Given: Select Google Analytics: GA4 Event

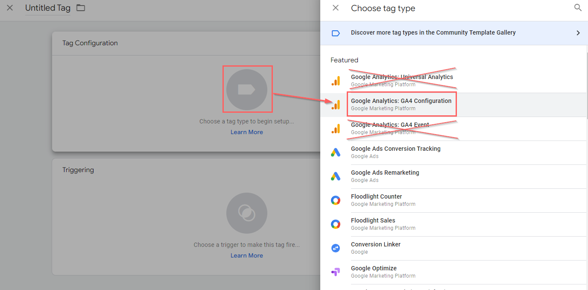Looking at the screenshot, I should pos(454,129).
